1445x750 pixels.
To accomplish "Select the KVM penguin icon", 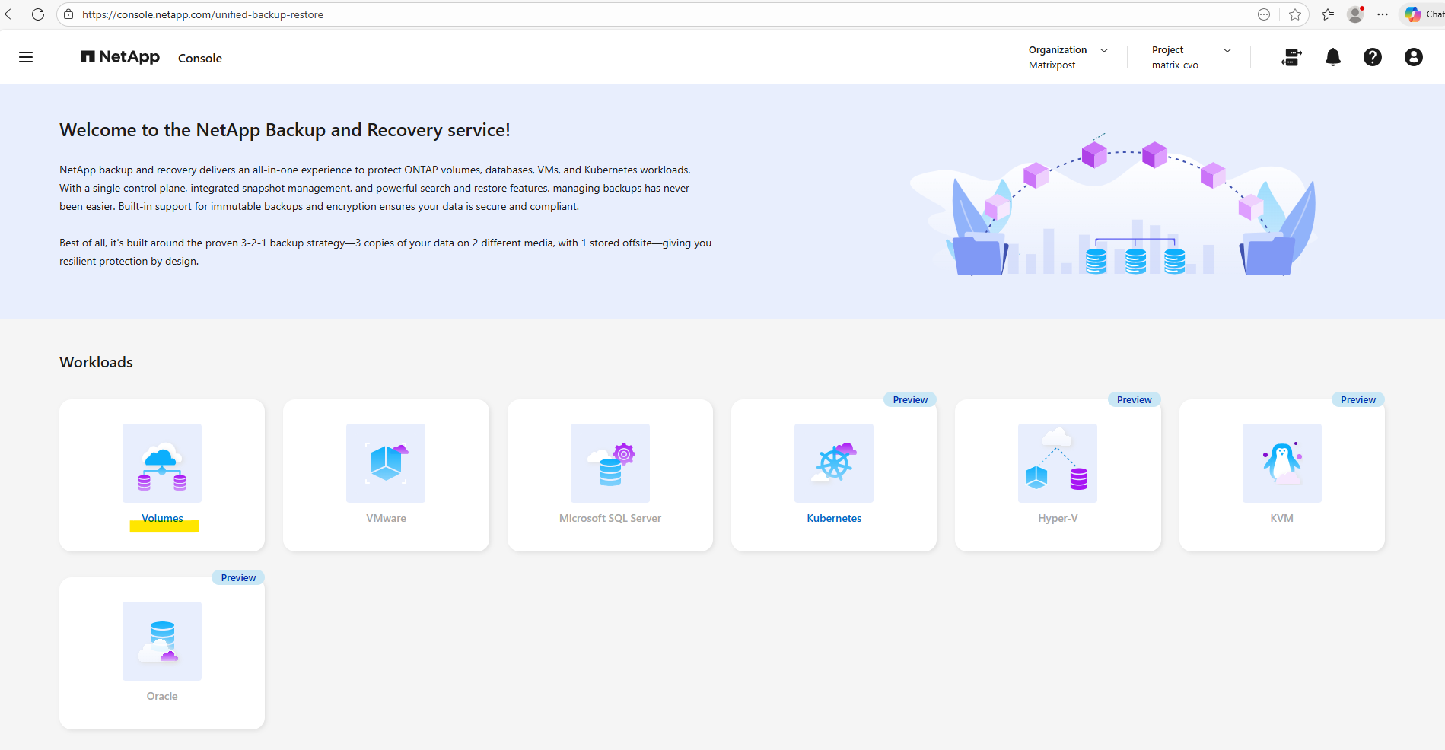I will (x=1282, y=463).
